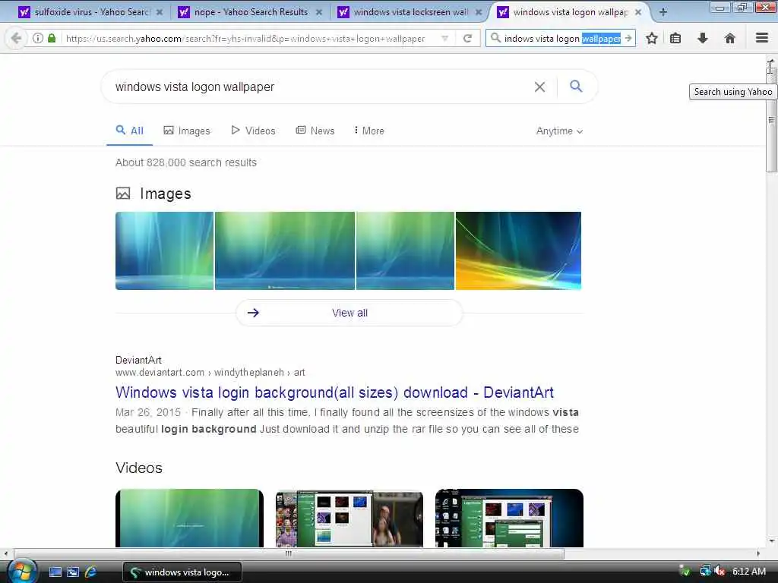Click volume muted tray icon
778x583 pixels.
(720, 572)
